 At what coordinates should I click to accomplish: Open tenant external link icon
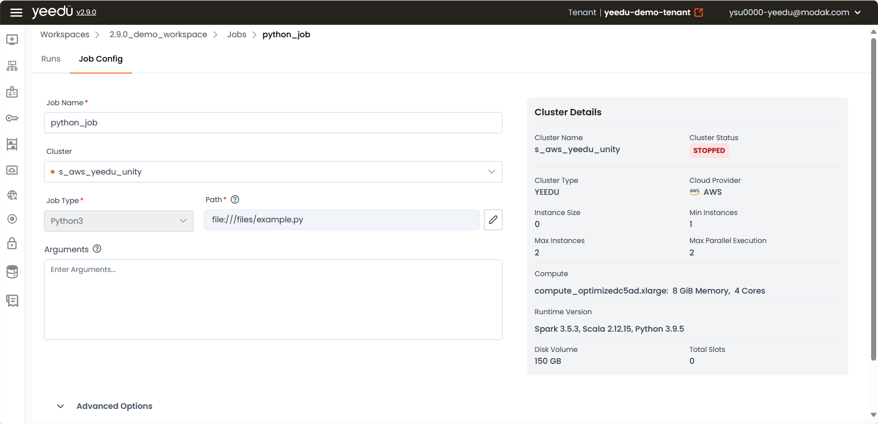[x=699, y=12]
